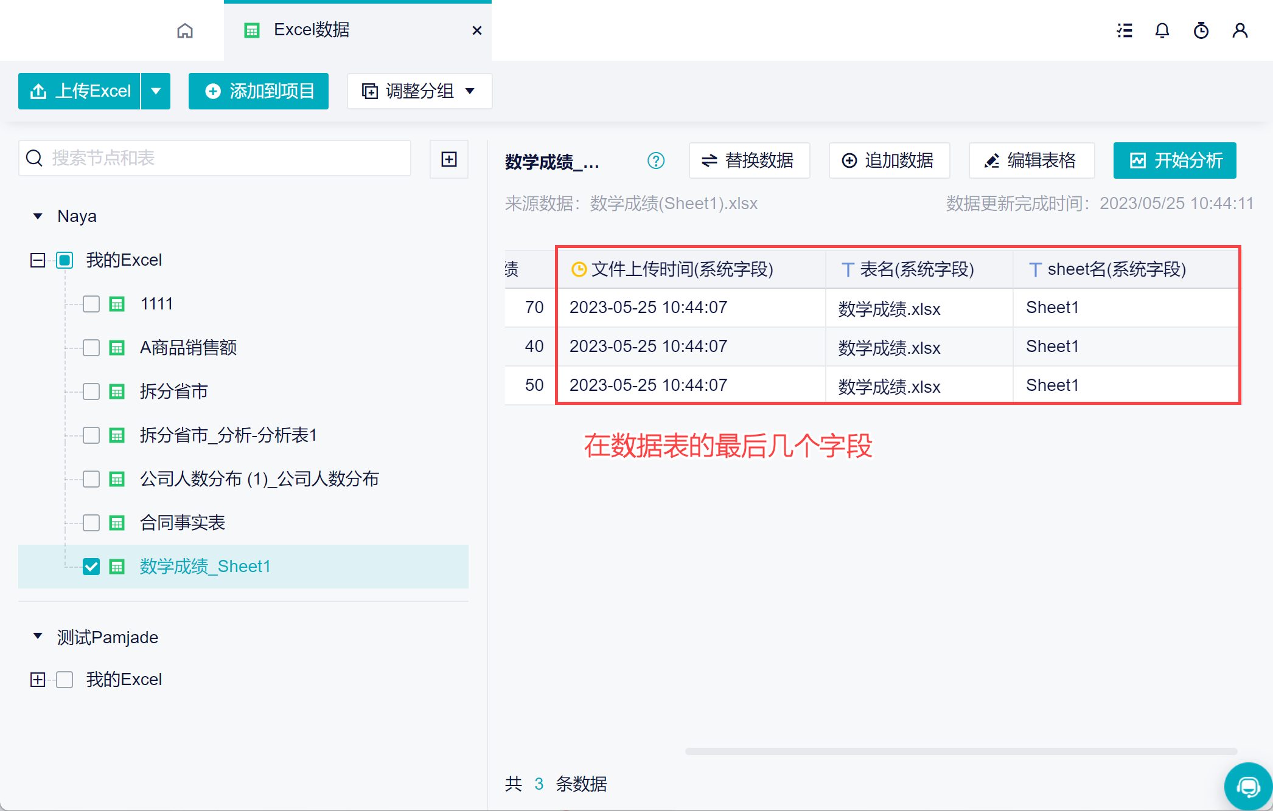Open the user account icon

click(1240, 30)
